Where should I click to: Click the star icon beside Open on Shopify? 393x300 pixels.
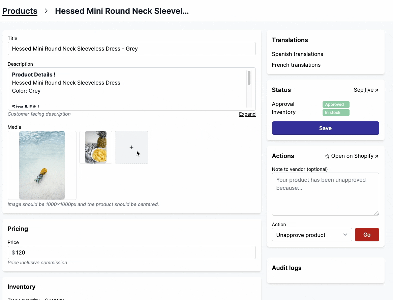(x=327, y=156)
